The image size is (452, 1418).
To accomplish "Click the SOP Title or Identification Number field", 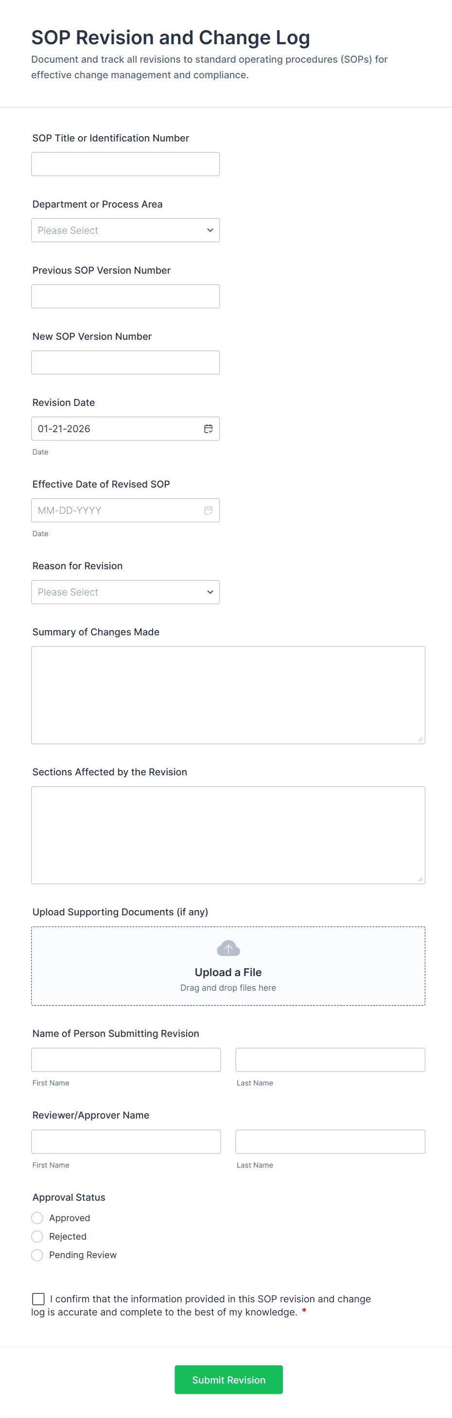I will pyautogui.click(x=125, y=163).
